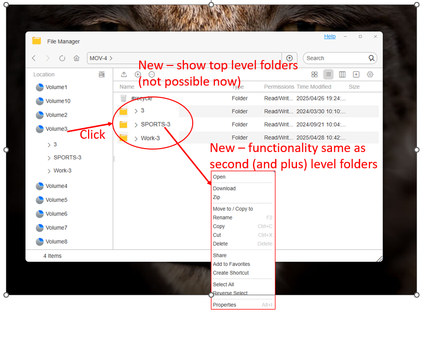Click the window resize grip at the corner

click(x=379, y=259)
